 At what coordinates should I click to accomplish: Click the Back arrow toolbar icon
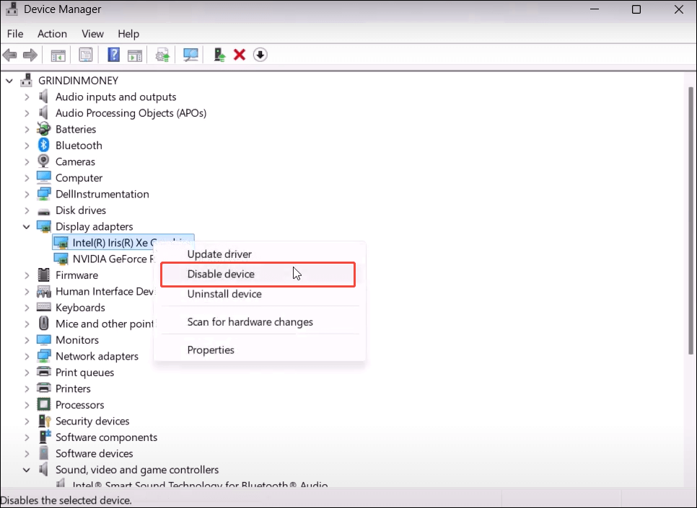[x=10, y=55]
